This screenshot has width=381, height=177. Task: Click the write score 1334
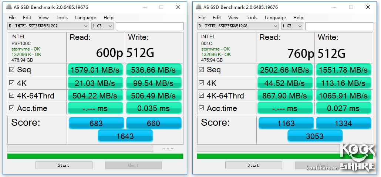click(x=343, y=123)
